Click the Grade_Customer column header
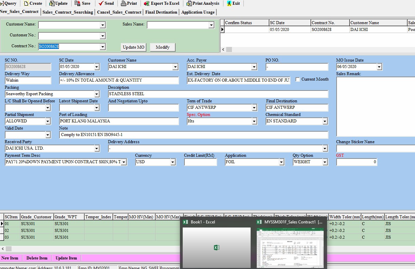415x269 pixels. point(37,217)
